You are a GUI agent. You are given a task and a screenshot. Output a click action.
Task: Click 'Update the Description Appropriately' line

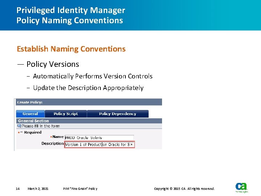tap(88, 88)
